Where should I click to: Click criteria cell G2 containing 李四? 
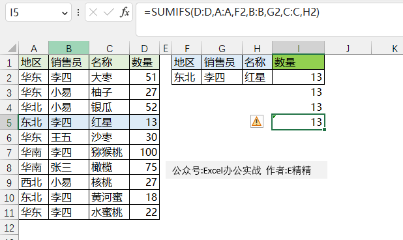pos(222,77)
